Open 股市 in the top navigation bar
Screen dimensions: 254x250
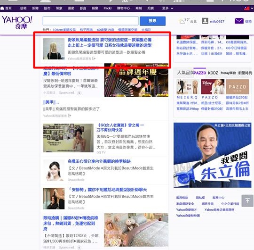tap(47, 8)
